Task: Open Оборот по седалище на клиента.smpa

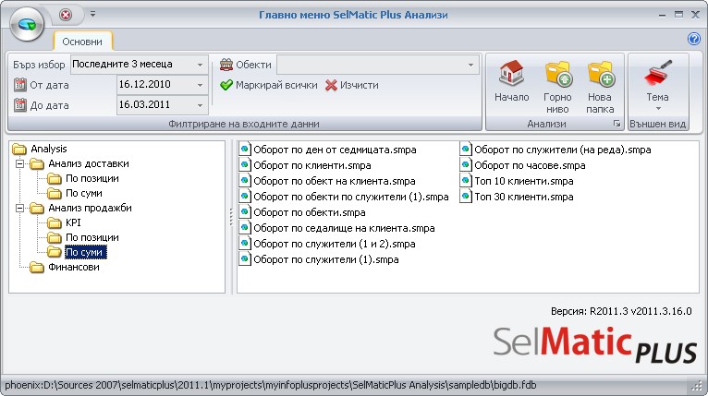Action: point(344,228)
